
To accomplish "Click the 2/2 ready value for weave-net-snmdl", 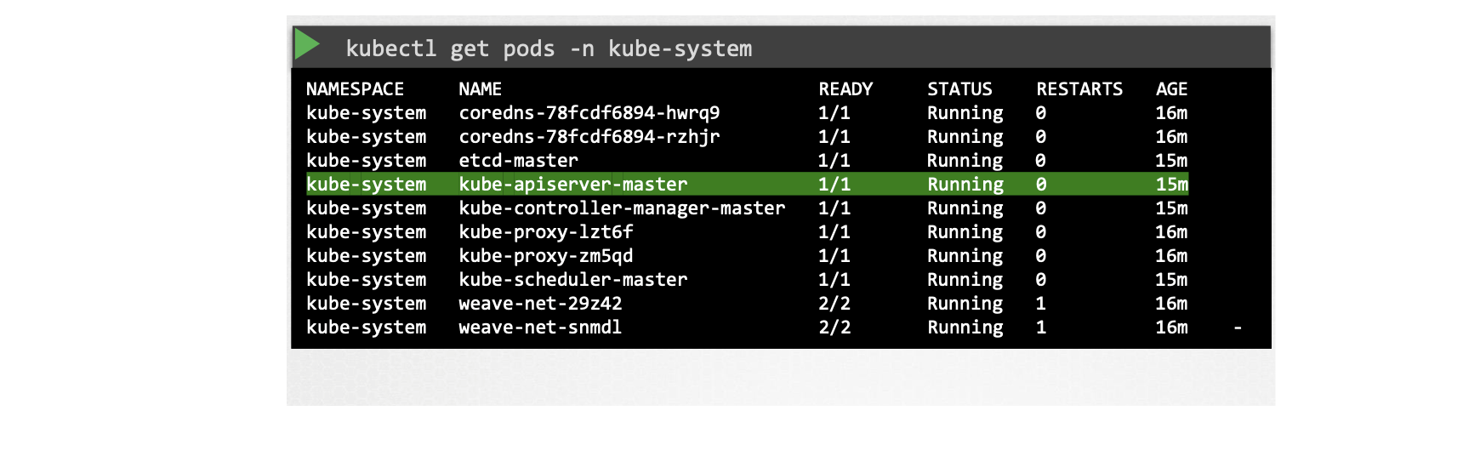I will [x=834, y=328].
